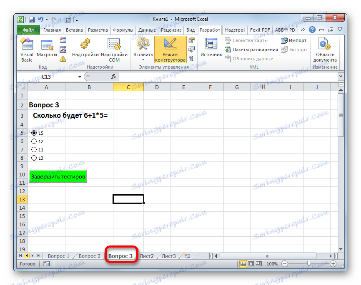Open the Add-ins (Надстройки) gear icon
The width and height of the screenshot is (361, 285).
click(85, 47)
